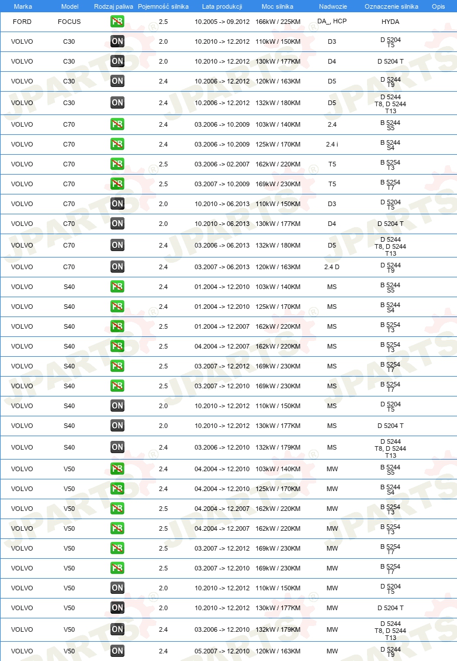Click the diesel ON icon for Volvo V50 110kW/150KM
Screen dimensions: 457x661
[117, 587]
